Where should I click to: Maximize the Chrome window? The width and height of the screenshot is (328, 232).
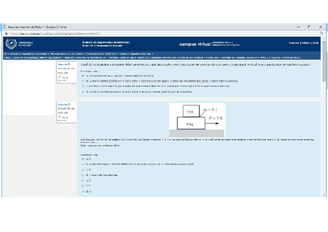point(309,27)
